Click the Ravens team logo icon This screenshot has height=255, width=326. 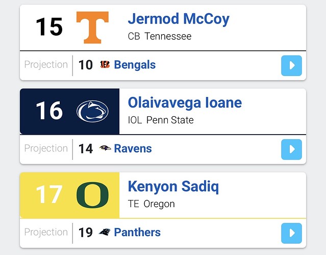pos(105,148)
